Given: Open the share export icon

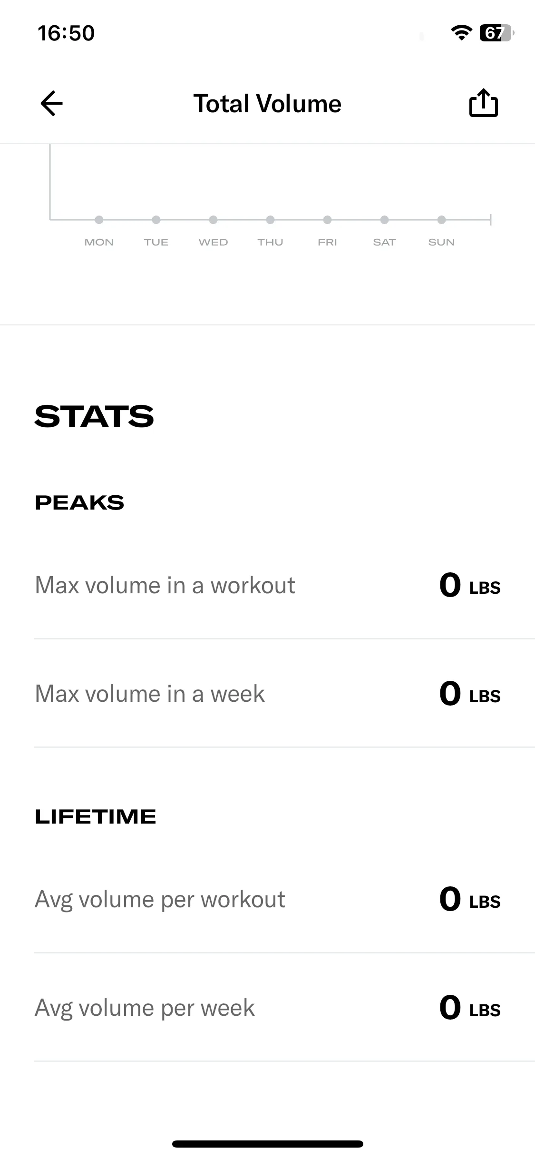Looking at the screenshot, I should [x=483, y=103].
